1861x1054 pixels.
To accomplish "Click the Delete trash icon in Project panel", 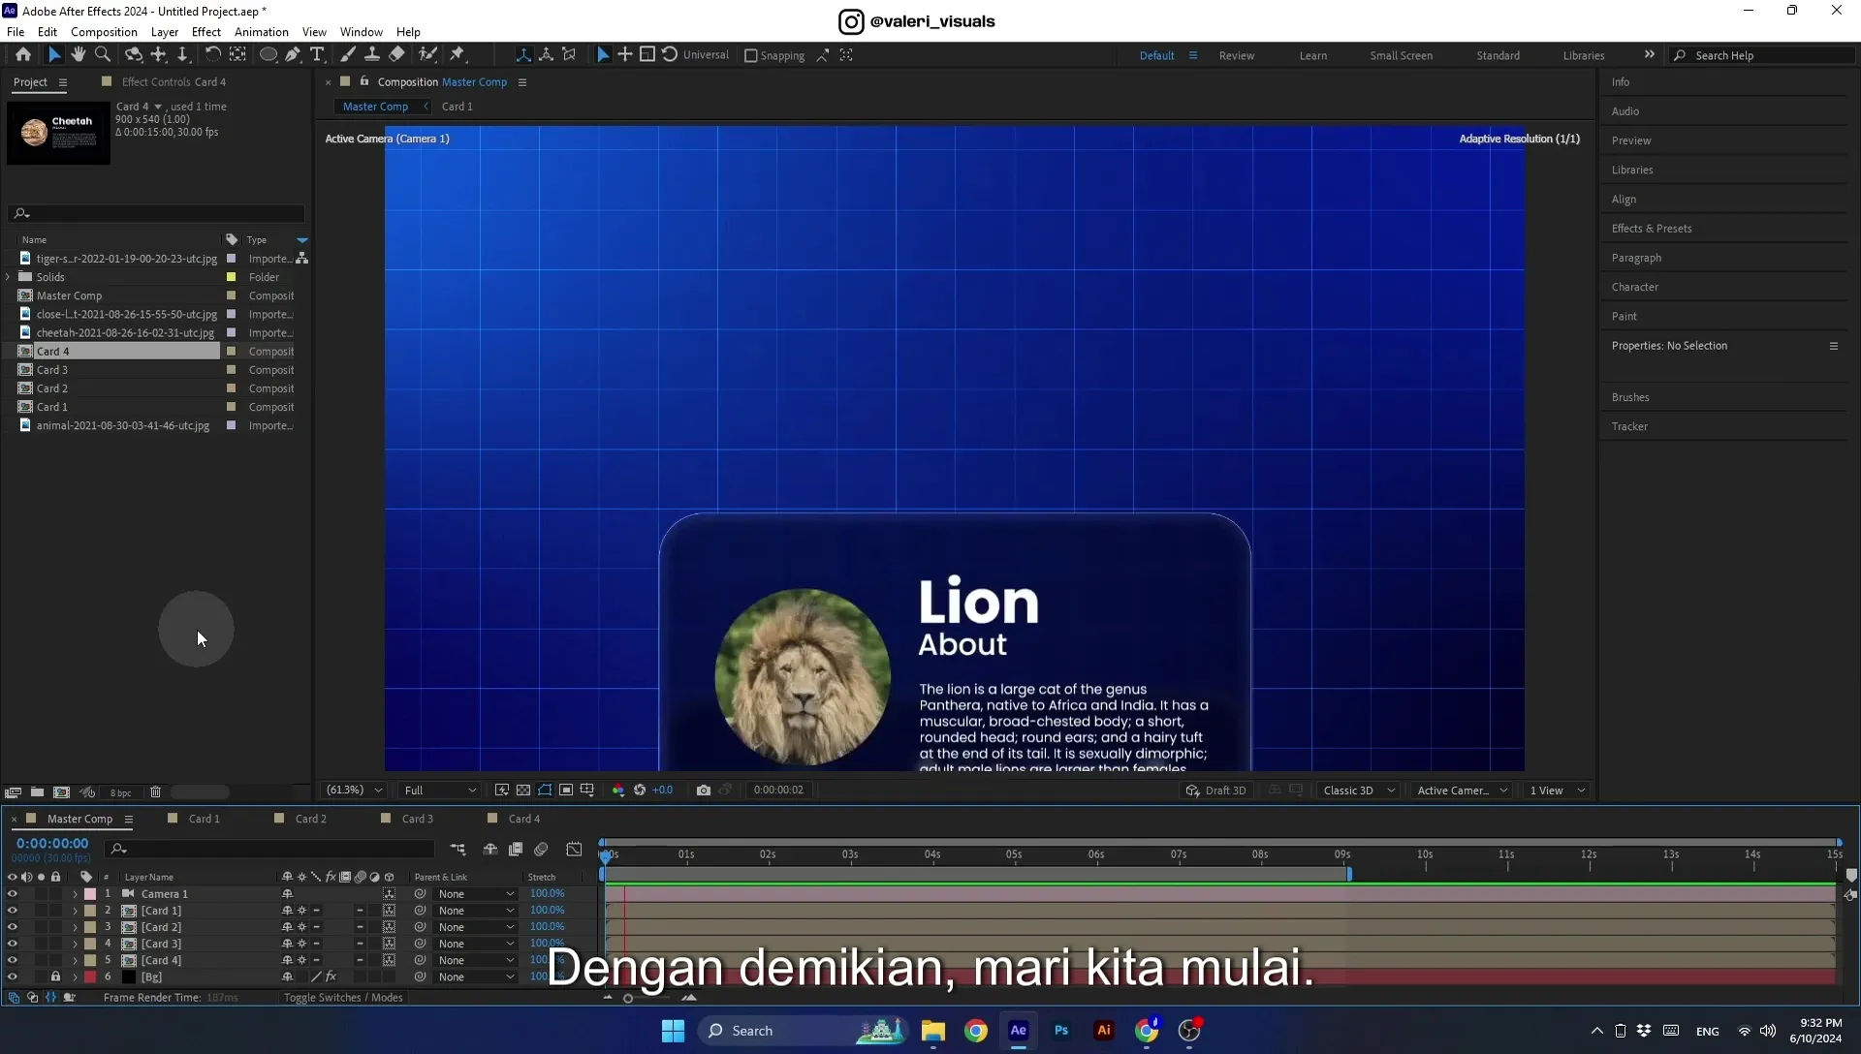I will pyautogui.click(x=155, y=792).
